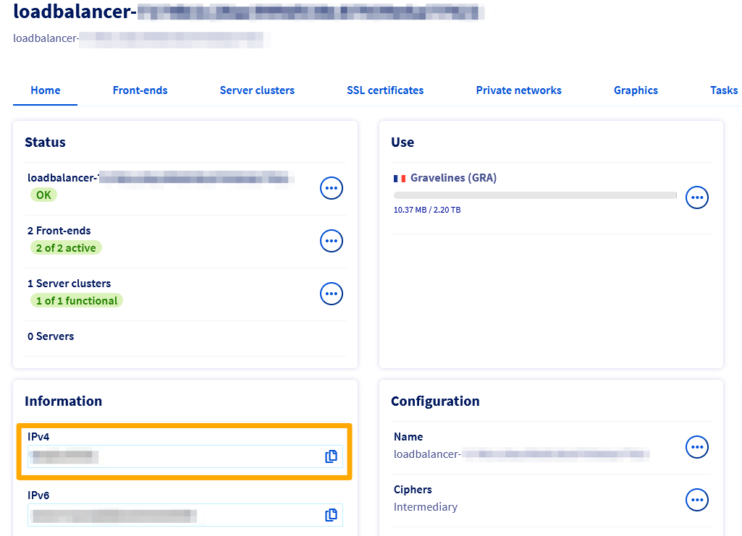Click the "2 of 2 active" badge
Image resolution: width=742 pixels, height=536 pixels.
pos(66,247)
